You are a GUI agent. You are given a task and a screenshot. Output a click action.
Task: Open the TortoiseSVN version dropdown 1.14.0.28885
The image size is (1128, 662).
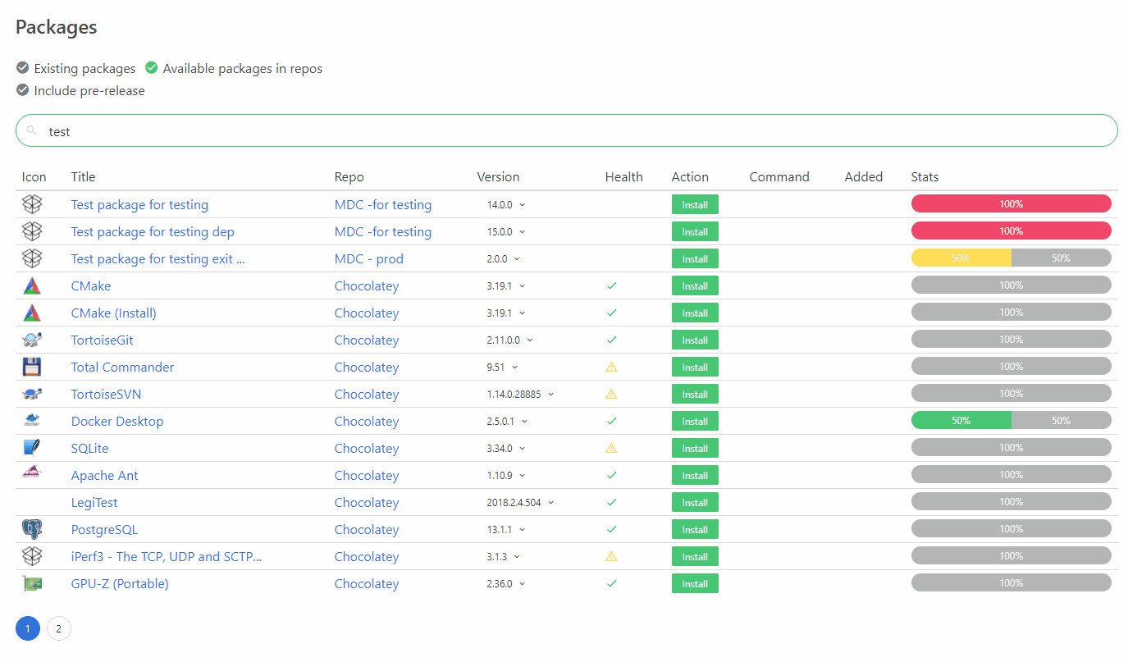pyautogui.click(x=521, y=394)
